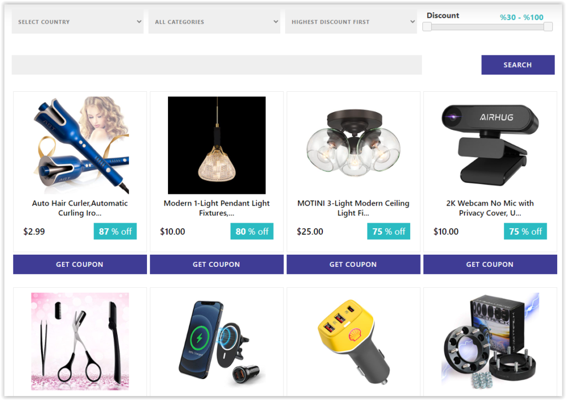View the yellow Shell car charger image
The image size is (566, 400).
tap(353, 341)
